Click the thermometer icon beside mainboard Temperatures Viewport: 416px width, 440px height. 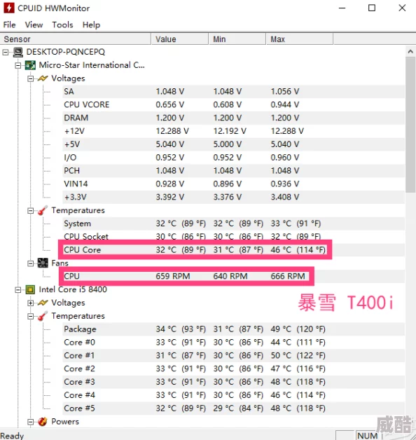pyautogui.click(x=43, y=210)
